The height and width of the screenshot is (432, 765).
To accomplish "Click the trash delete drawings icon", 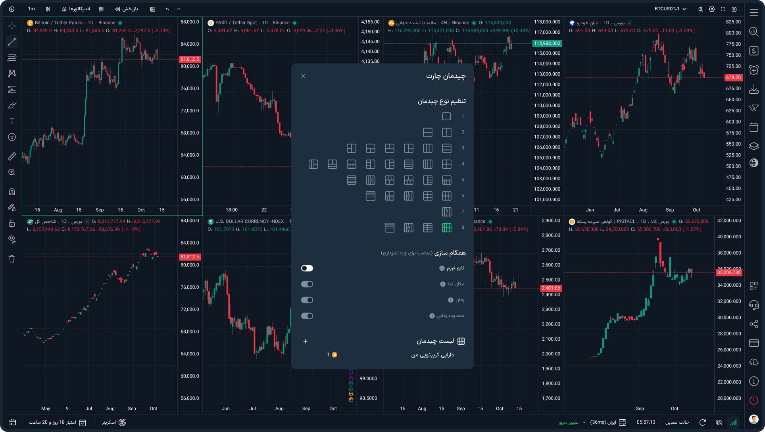I will (x=12, y=259).
